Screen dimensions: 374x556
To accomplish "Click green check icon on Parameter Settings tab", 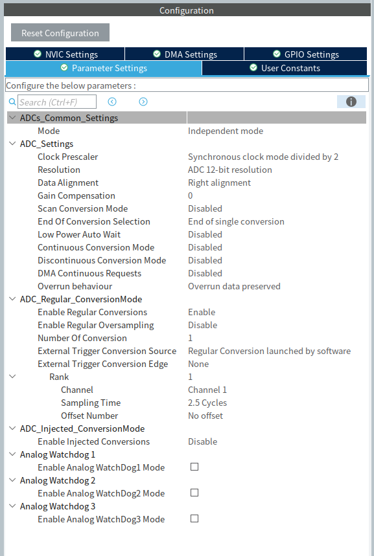I will tap(64, 67).
